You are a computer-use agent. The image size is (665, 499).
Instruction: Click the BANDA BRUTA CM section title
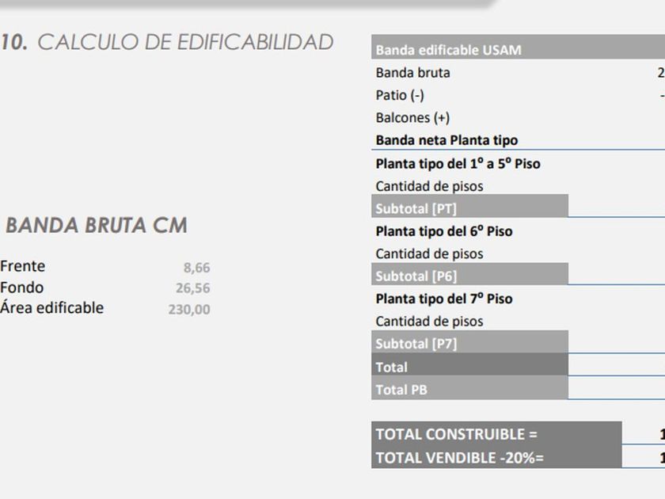(x=96, y=226)
